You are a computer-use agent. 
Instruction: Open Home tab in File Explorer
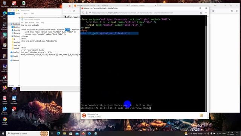(18, 14)
